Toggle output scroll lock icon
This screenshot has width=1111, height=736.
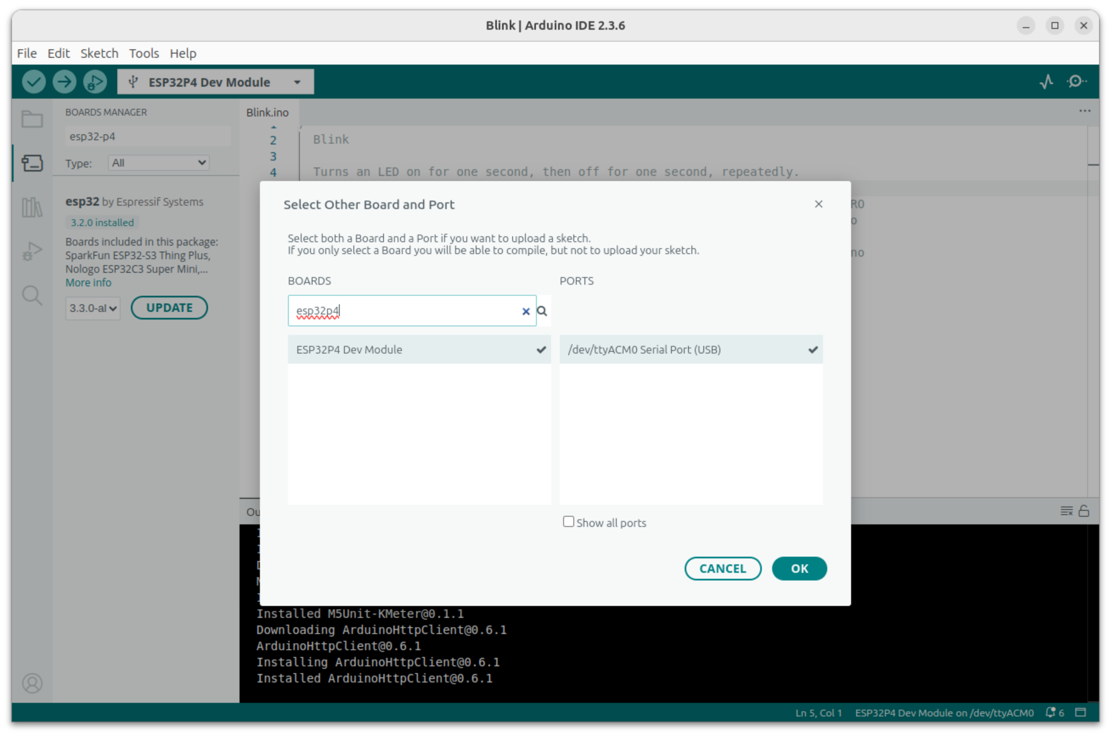(x=1083, y=511)
